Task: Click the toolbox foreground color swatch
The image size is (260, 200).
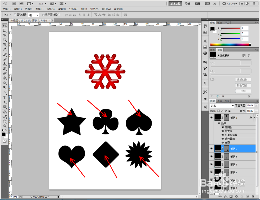Action: pyautogui.click(x=3, y=134)
